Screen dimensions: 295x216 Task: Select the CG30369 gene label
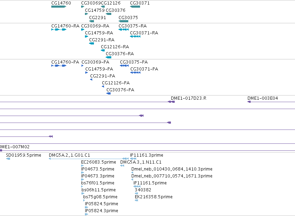pyautogui.click(x=91, y=3)
